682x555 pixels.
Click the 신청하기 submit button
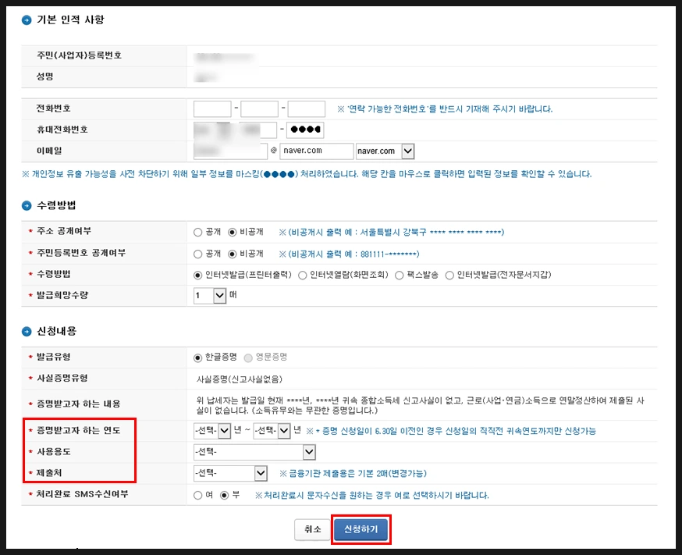pos(361,529)
